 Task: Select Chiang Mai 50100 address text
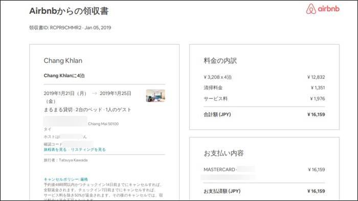point(103,124)
